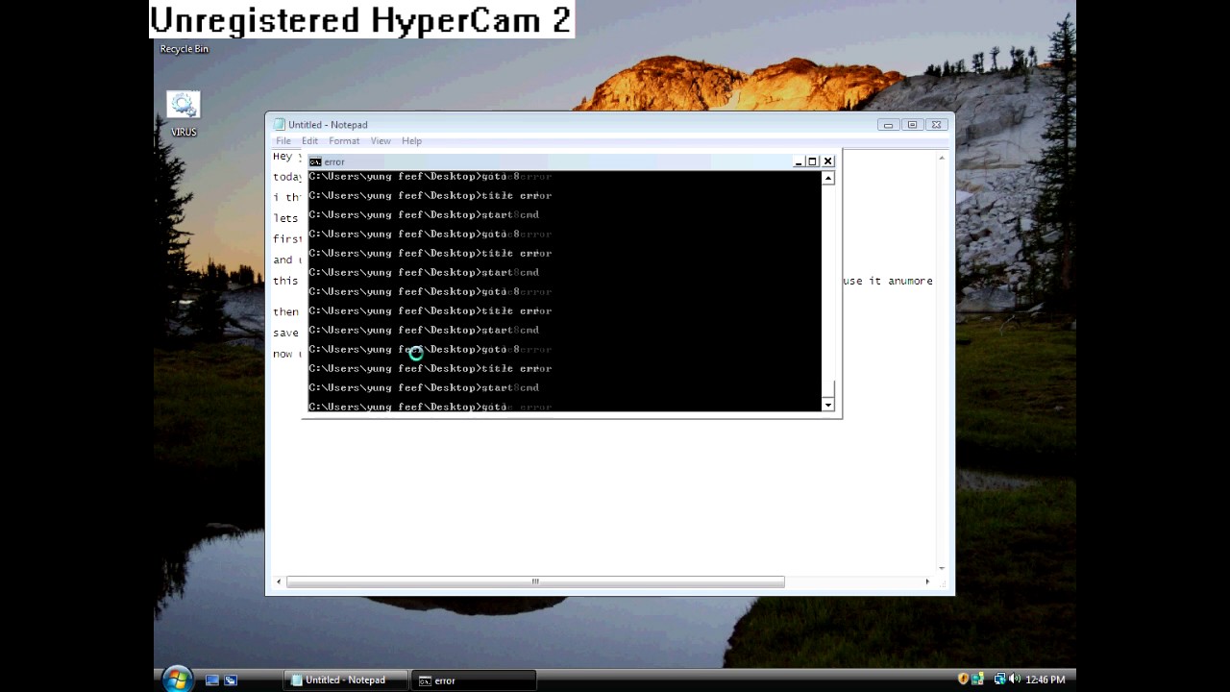Viewport: 1230px width, 692px height.
Task: Open the Edit menu in Notepad
Action: (x=309, y=141)
